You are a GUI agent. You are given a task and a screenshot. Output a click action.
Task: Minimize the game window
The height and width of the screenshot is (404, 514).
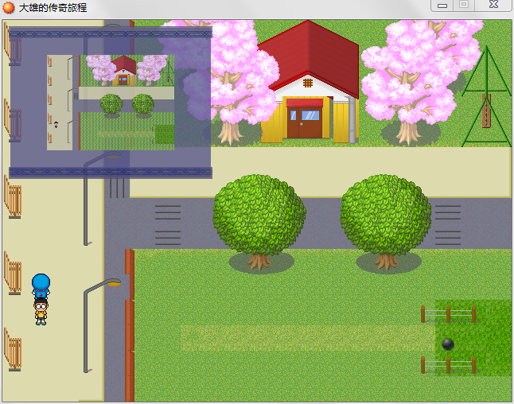pos(442,6)
